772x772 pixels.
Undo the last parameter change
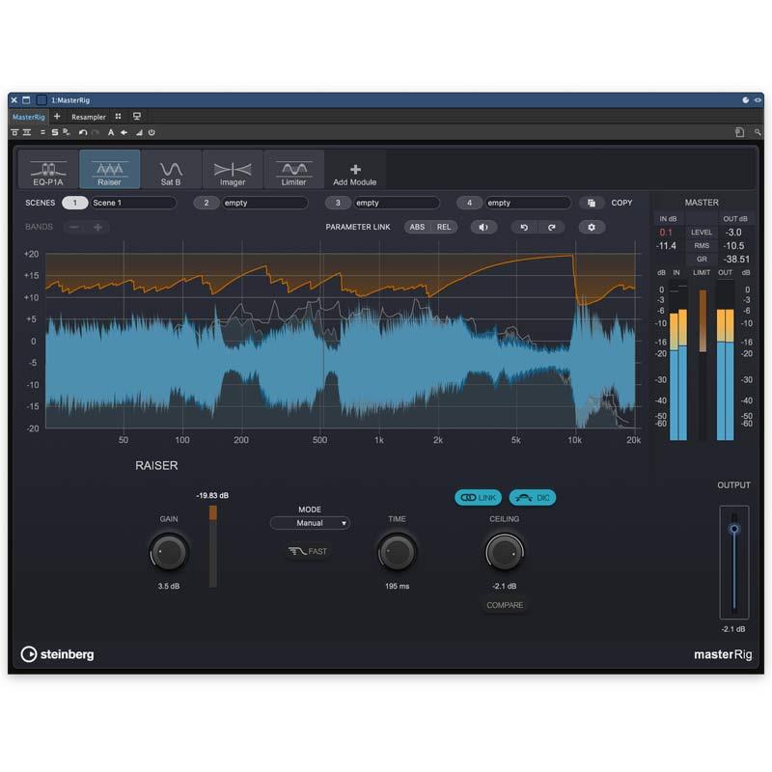tap(523, 226)
